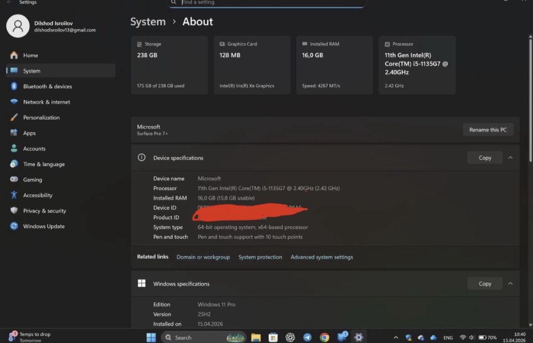This screenshot has width=533, height=343.
Task: Copy the Windows specifications
Action: pos(484,283)
